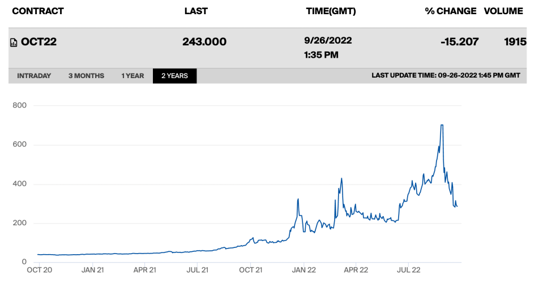The width and height of the screenshot is (543, 283).
Task: Click the 1915 volume value
Action: pyautogui.click(x=515, y=42)
